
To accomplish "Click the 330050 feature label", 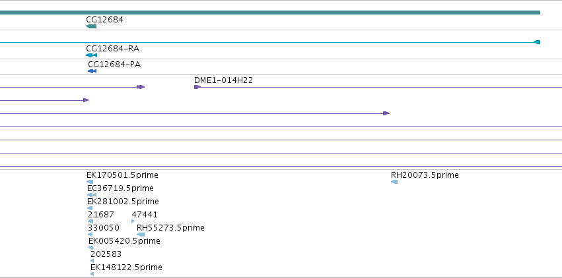I will coord(104,228).
